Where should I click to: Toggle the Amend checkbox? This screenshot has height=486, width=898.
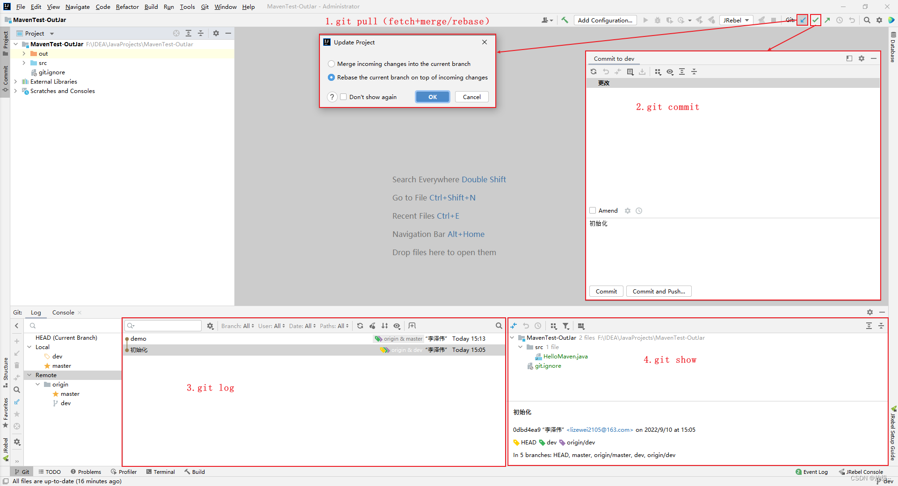[x=593, y=210]
